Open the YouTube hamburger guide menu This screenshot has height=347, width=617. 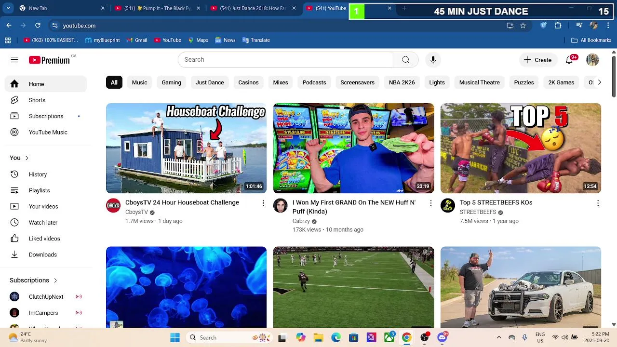pyautogui.click(x=14, y=60)
